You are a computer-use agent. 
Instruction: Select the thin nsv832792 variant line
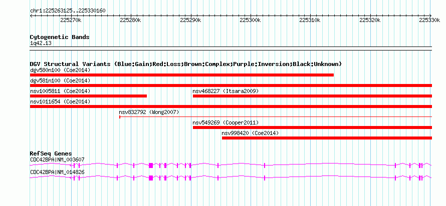pos(276,116)
